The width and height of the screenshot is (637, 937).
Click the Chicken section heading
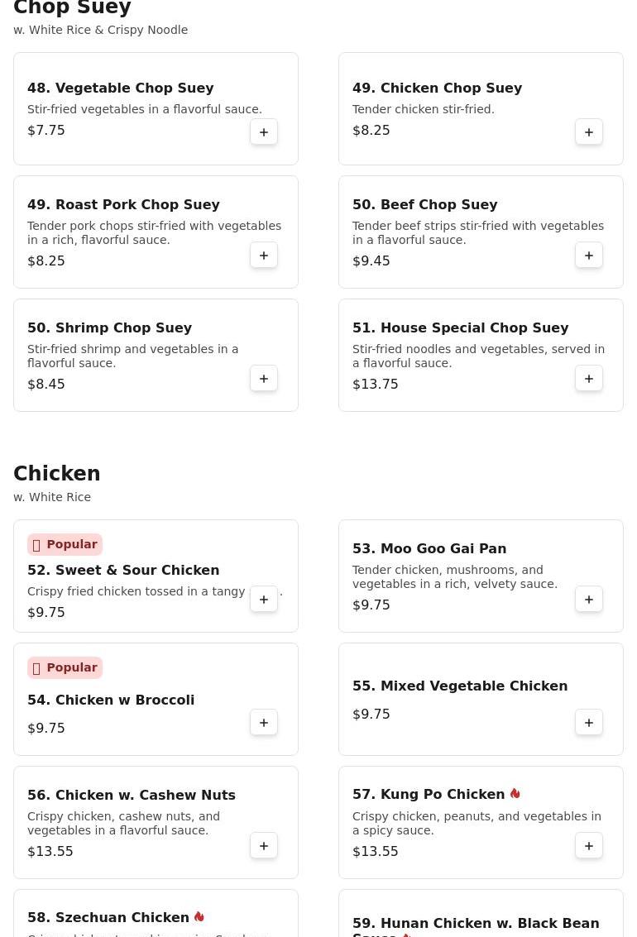click(x=57, y=474)
